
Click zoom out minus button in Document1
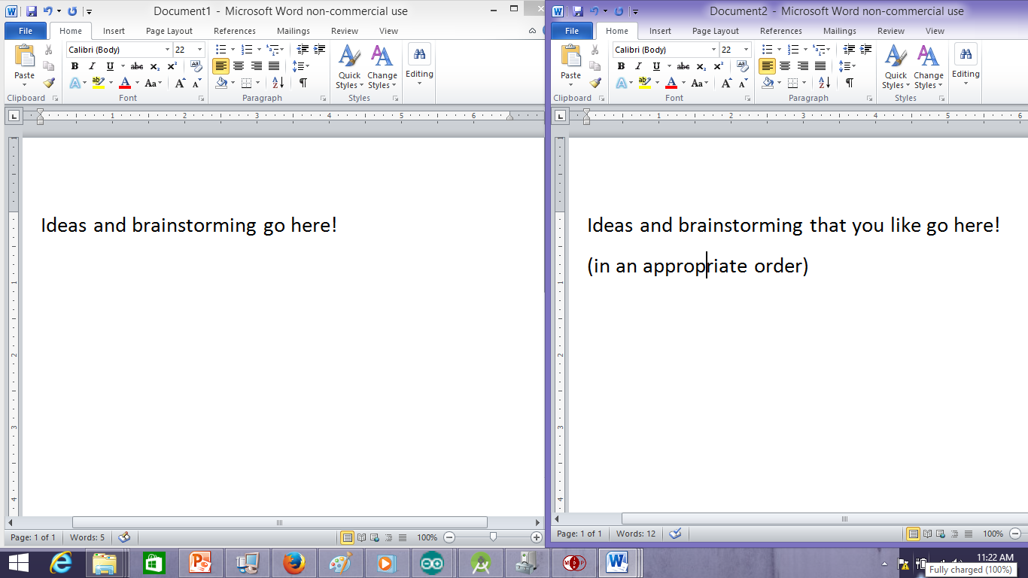(x=449, y=537)
